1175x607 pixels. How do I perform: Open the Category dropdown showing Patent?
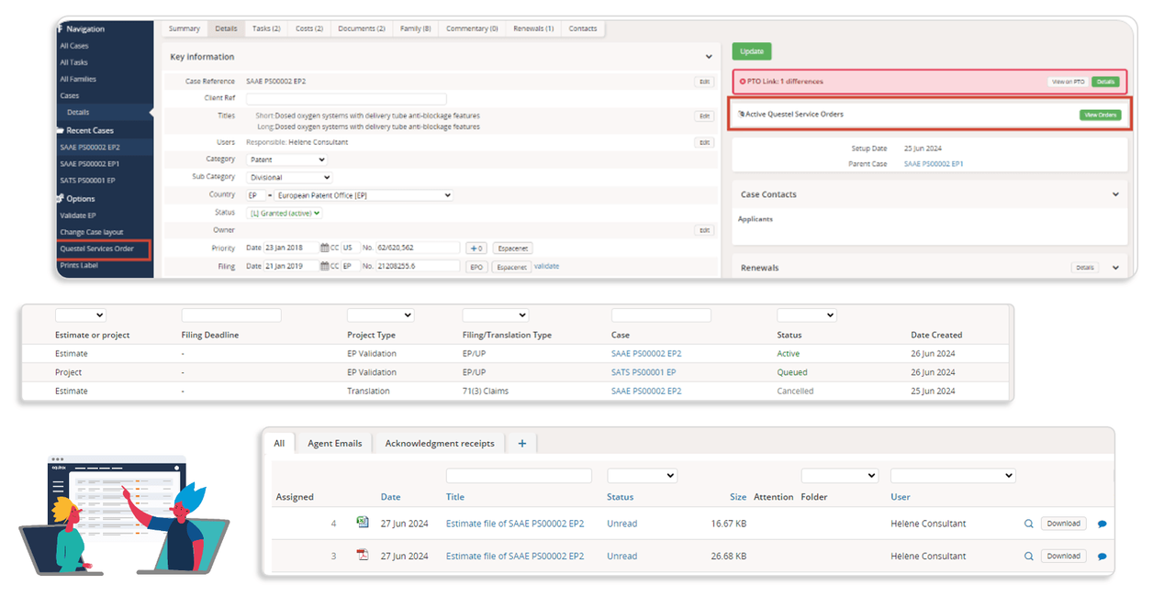click(x=287, y=160)
